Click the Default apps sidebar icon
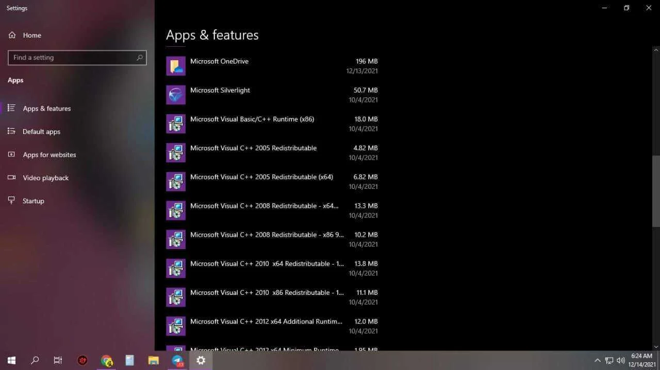Viewport: 660px width, 370px height. tap(11, 131)
